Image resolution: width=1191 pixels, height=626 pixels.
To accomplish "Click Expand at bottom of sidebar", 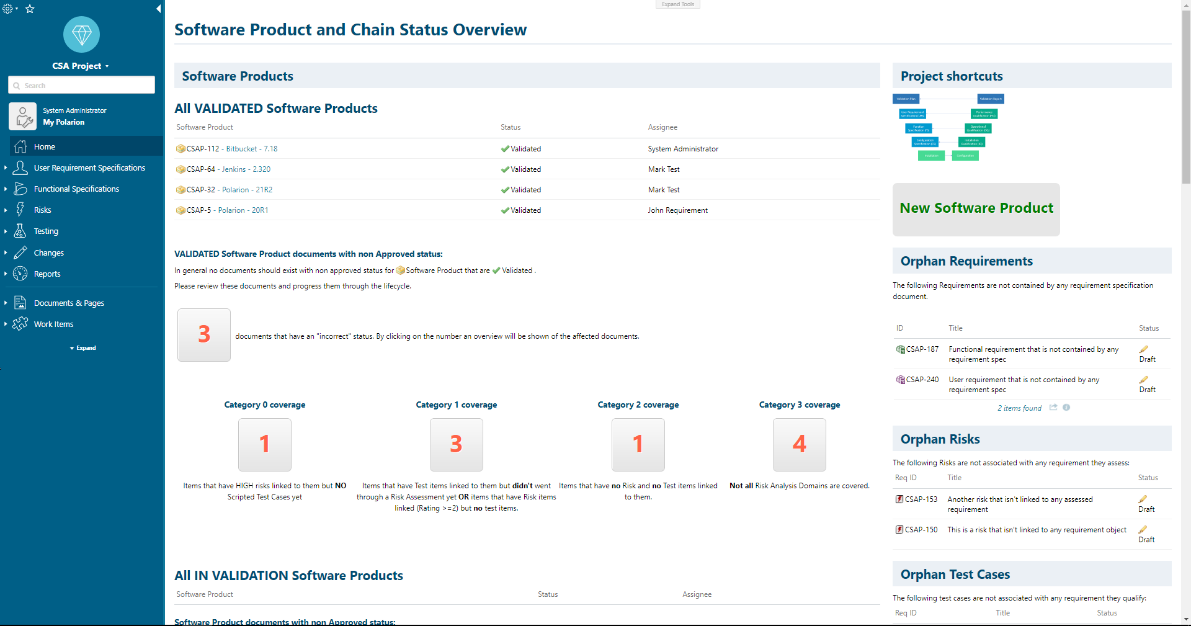I will click(83, 348).
